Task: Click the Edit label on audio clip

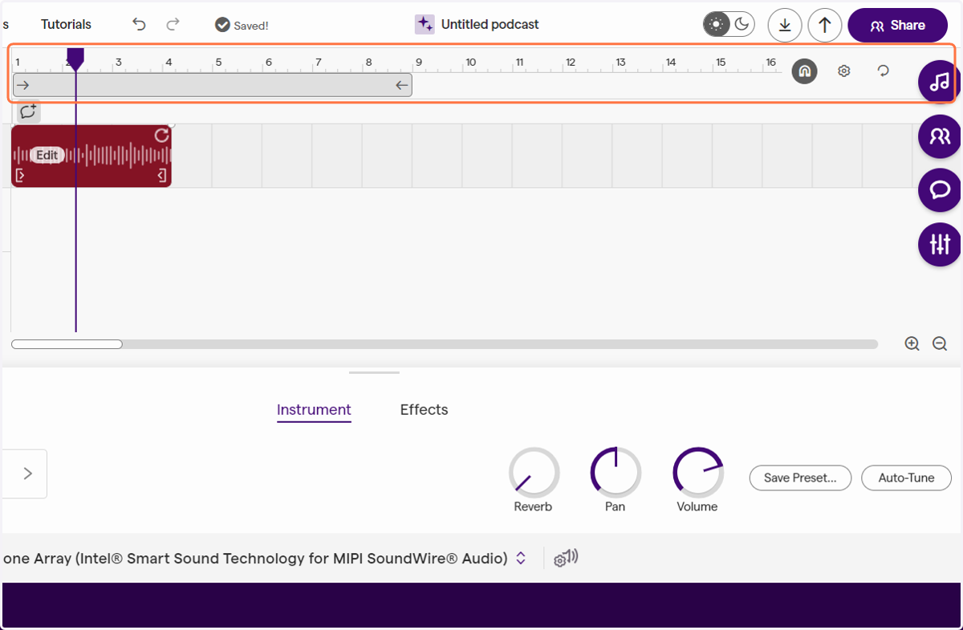Action: [x=47, y=155]
